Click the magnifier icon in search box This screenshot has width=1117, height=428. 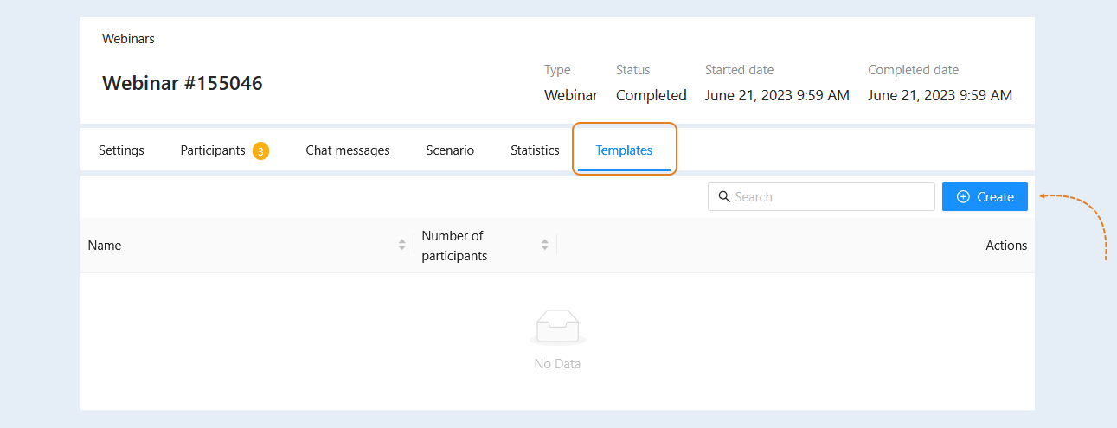[x=724, y=197]
